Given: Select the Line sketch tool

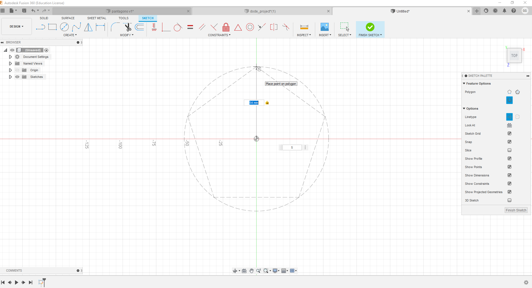Looking at the screenshot, I should [x=40, y=27].
